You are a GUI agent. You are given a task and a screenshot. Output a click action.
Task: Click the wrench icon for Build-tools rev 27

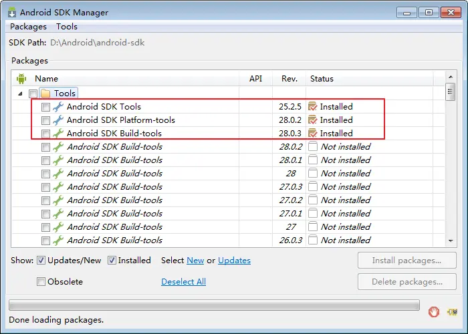58,227
